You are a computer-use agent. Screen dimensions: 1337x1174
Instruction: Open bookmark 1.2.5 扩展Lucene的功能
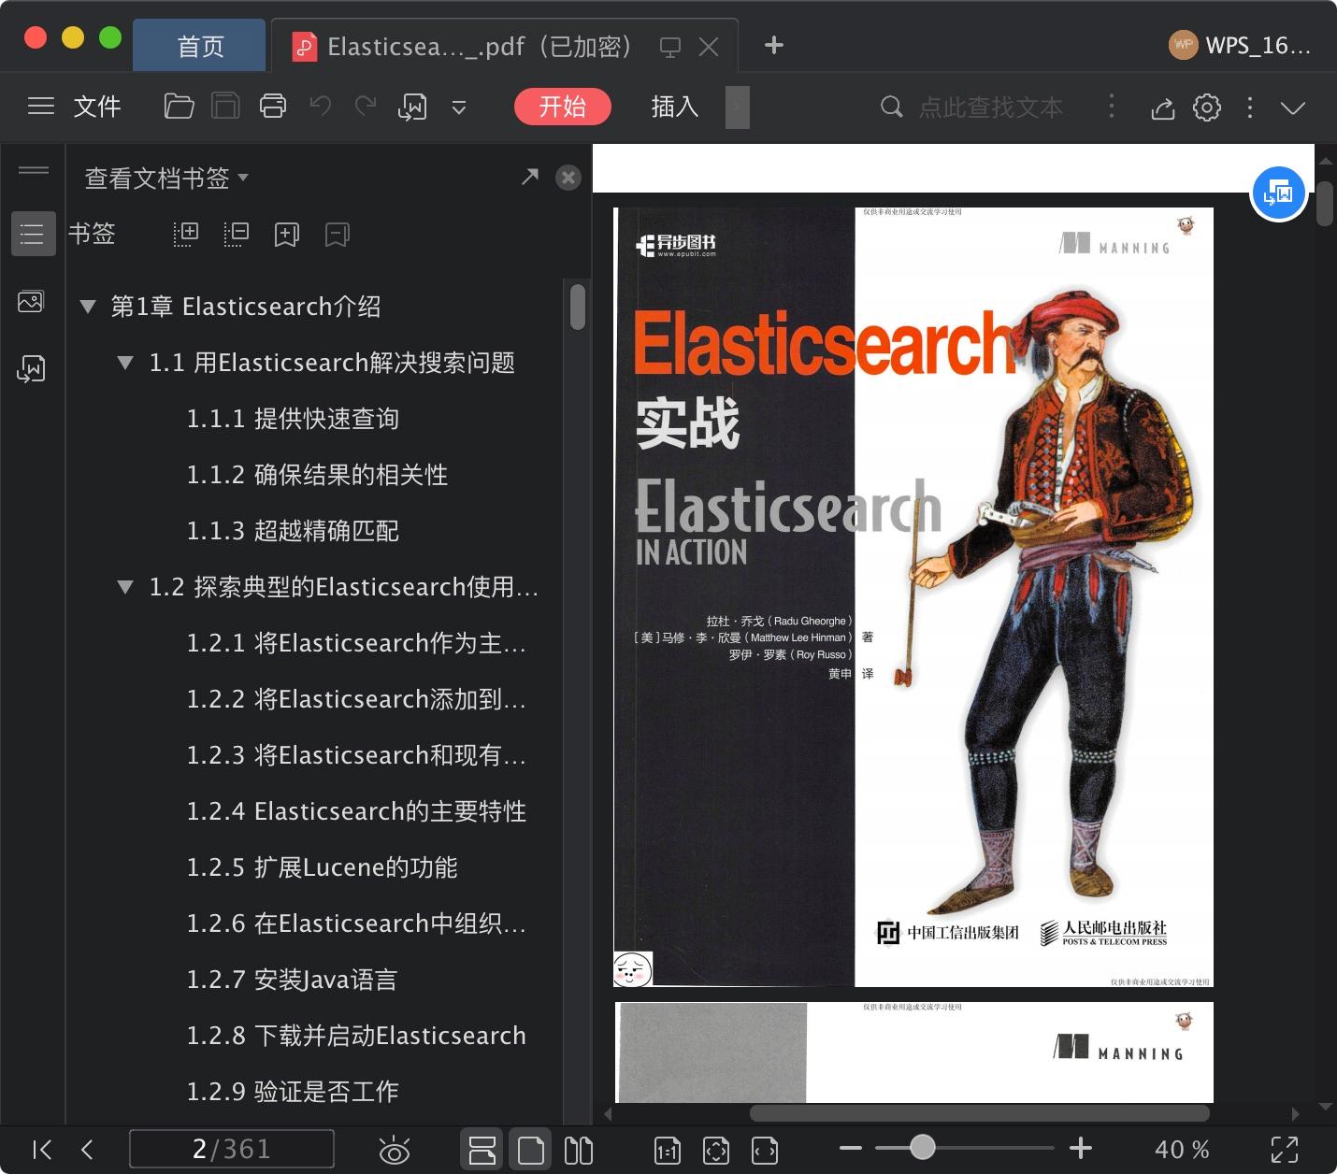[x=322, y=867]
